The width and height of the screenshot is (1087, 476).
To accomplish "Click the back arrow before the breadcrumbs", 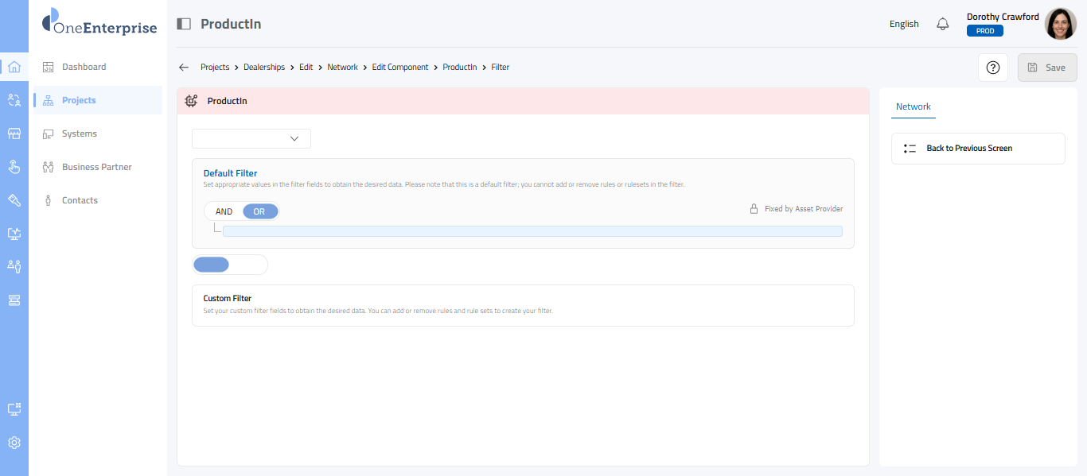I will coord(184,68).
